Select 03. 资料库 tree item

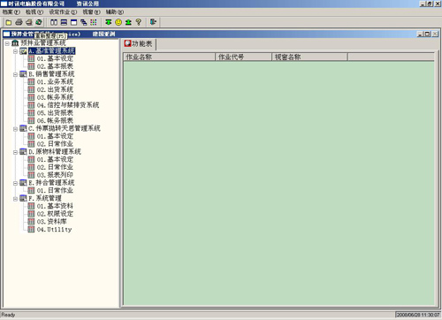point(51,221)
